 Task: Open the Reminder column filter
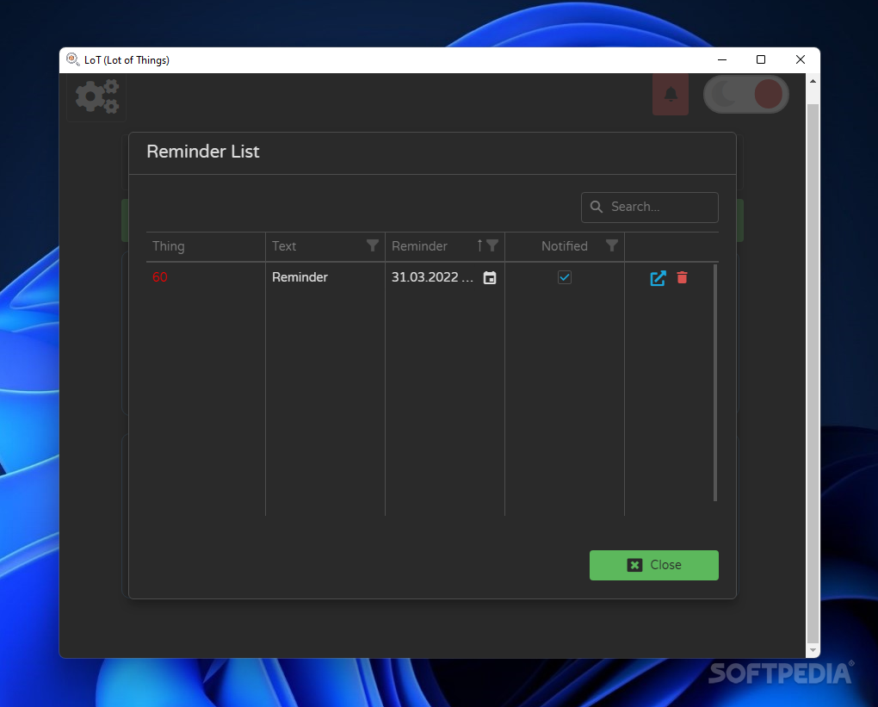[492, 245]
